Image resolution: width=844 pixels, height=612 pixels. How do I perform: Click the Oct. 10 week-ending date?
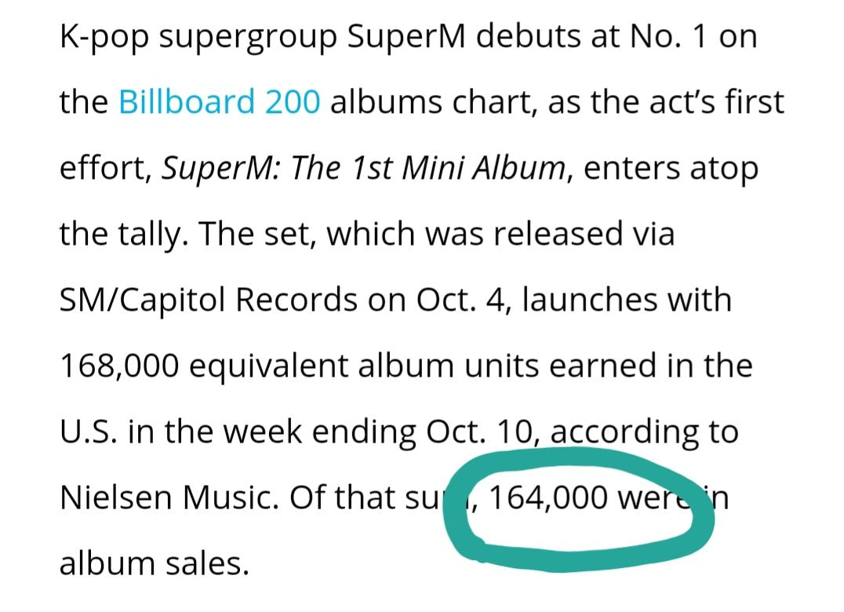tap(476, 432)
